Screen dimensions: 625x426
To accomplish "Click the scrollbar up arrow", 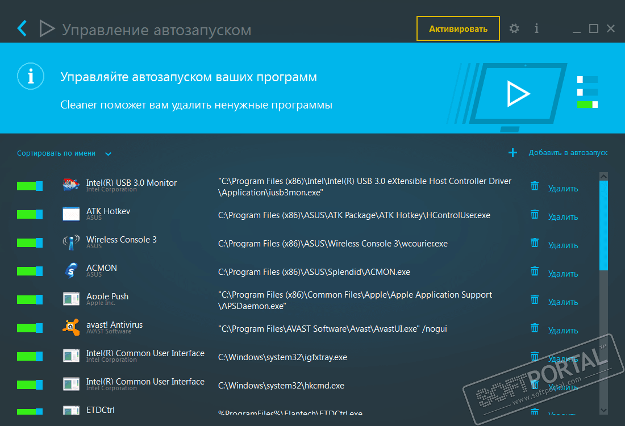I will tap(603, 176).
